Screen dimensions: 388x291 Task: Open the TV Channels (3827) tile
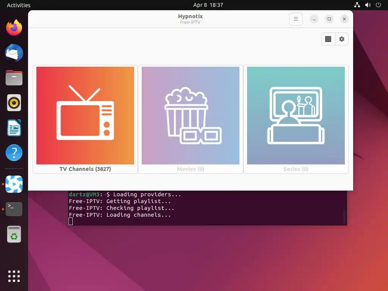85,119
